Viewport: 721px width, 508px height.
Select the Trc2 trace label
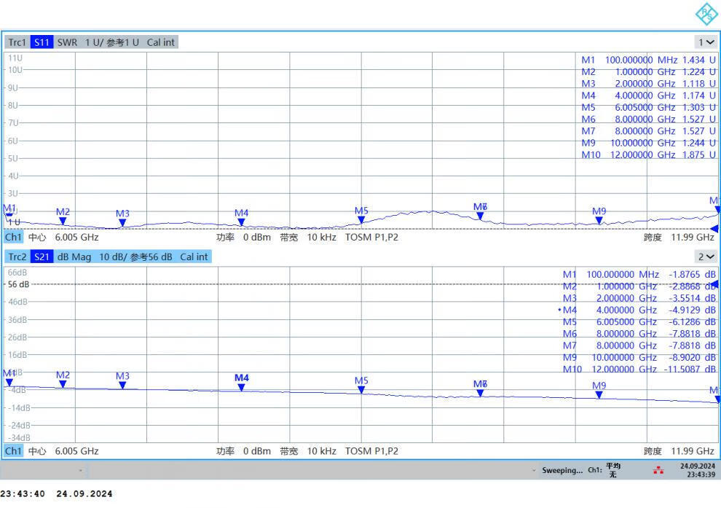point(17,257)
